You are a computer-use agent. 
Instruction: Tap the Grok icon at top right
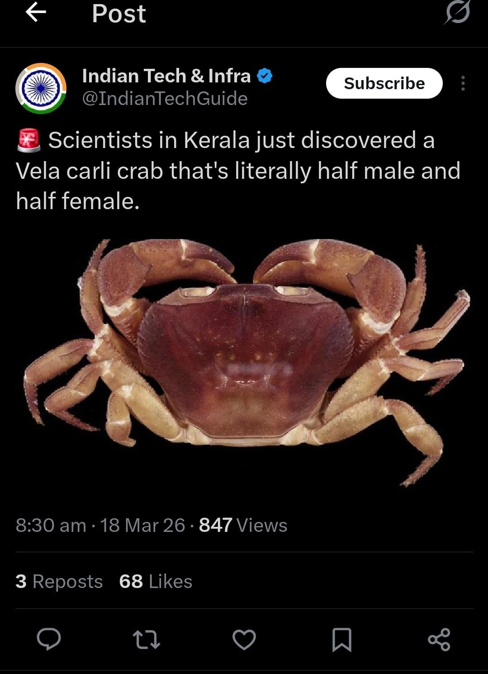pos(457,12)
